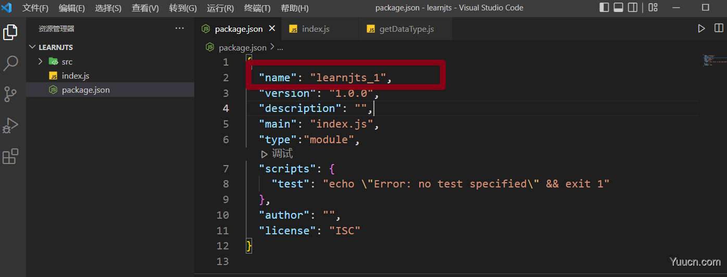
Task: Click the "index.js" main value in code
Action: 342,124
